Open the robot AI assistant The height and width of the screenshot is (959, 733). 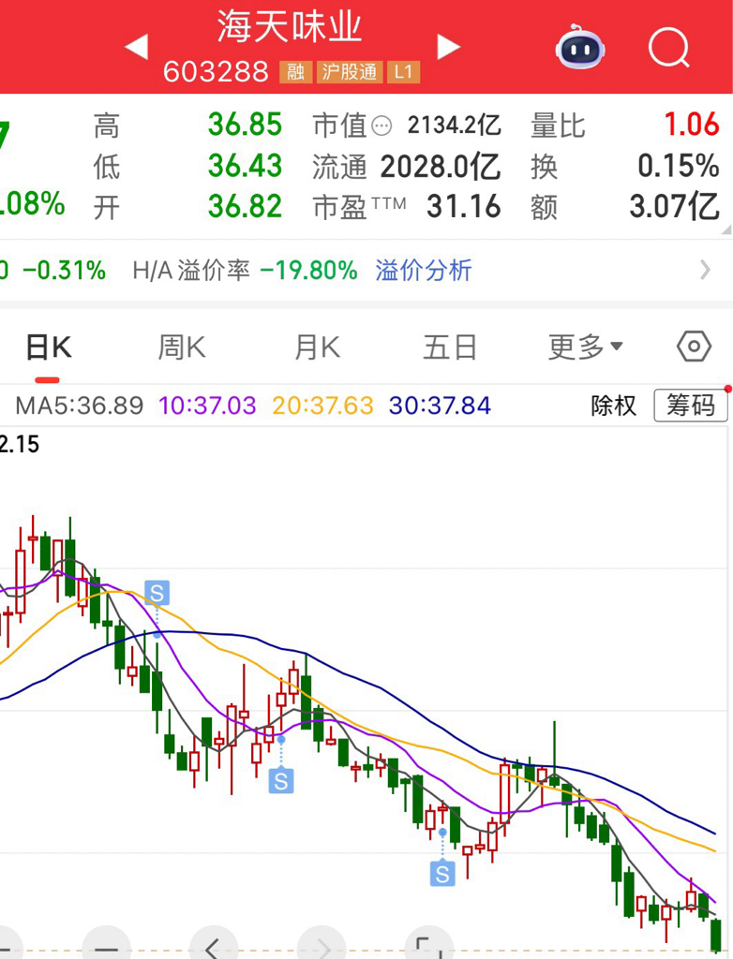[580, 47]
